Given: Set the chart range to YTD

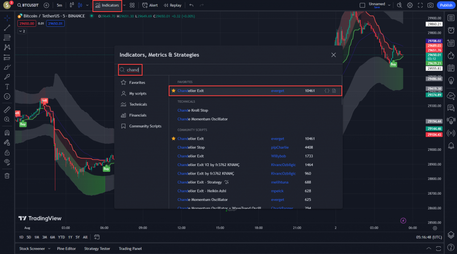Looking at the screenshot, I should (x=62, y=237).
